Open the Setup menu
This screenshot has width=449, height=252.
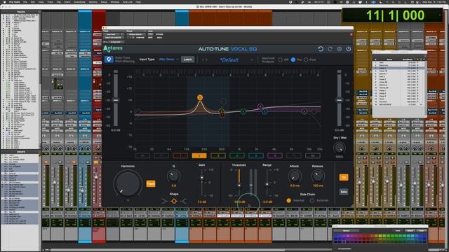[104, 2]
